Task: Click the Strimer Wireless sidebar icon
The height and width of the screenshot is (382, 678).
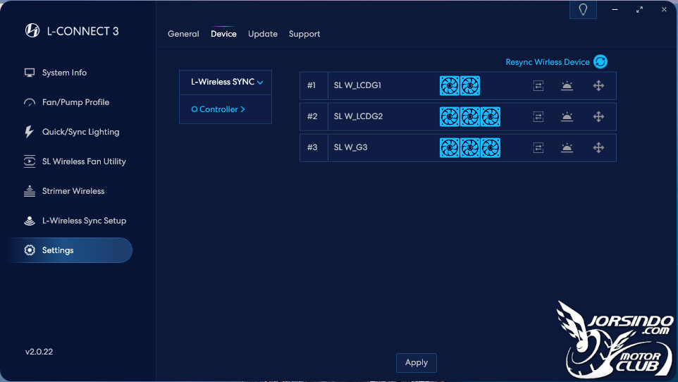Action: [x=30, y=191]
